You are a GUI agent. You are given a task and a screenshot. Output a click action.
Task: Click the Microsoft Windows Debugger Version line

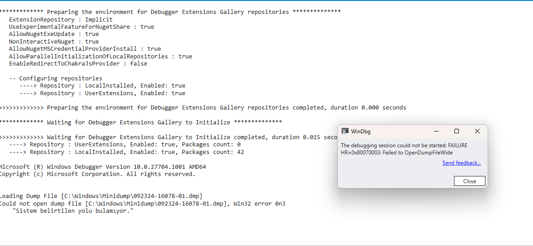pyautogui.click(x=103, y=167)
